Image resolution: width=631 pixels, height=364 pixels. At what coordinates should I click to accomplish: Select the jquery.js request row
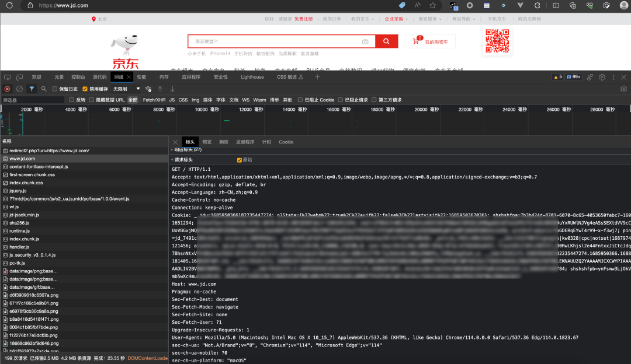point(84,191)
